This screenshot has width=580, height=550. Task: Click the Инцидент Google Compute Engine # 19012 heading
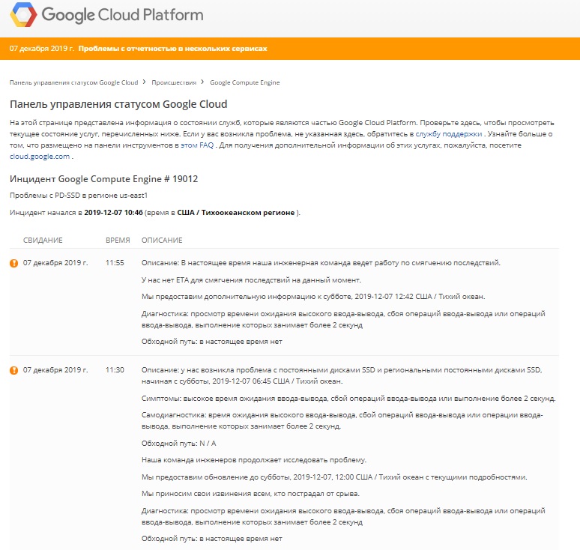coord(103,179)
